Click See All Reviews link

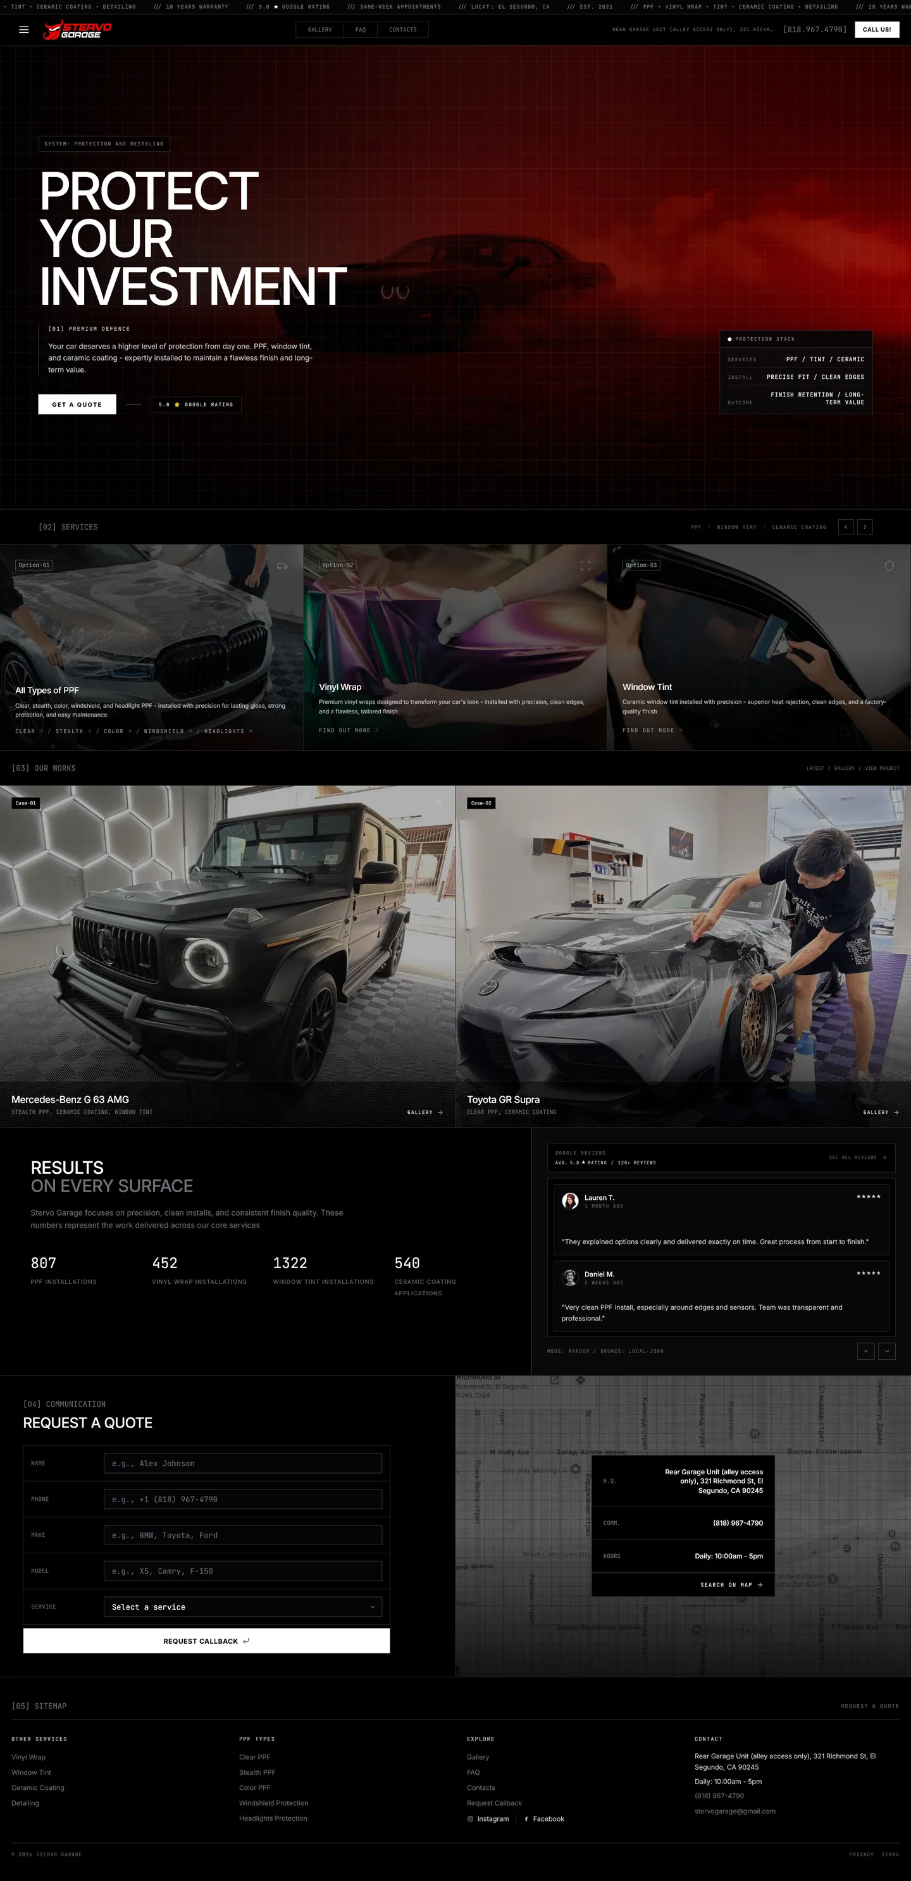tap(858, 1157)
